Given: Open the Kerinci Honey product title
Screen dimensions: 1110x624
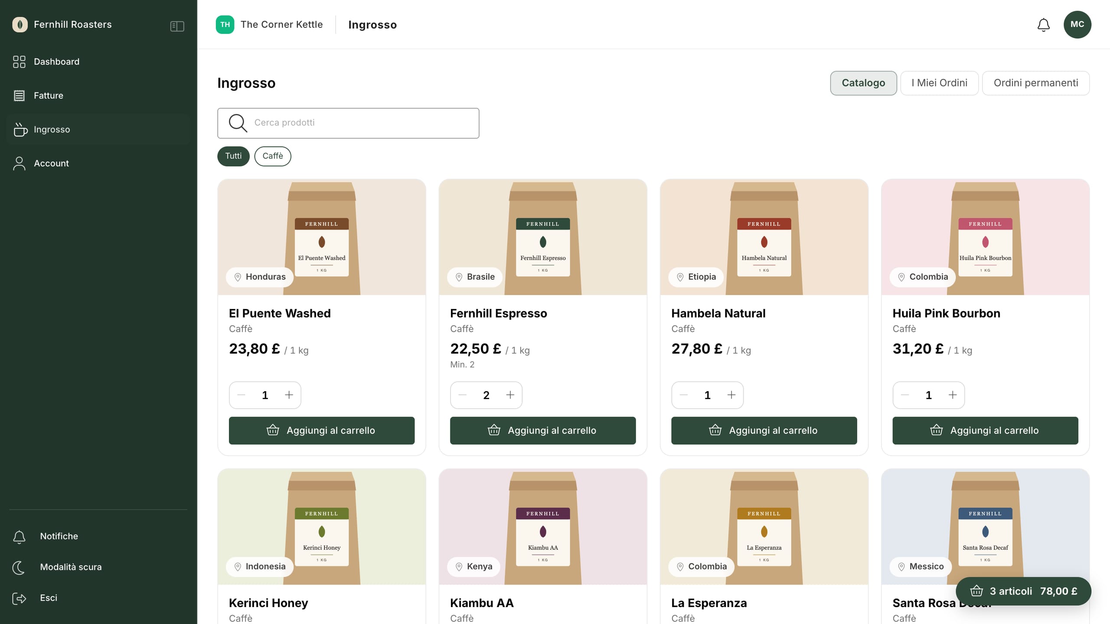Looking at the screenshot, I should (268, 603).
